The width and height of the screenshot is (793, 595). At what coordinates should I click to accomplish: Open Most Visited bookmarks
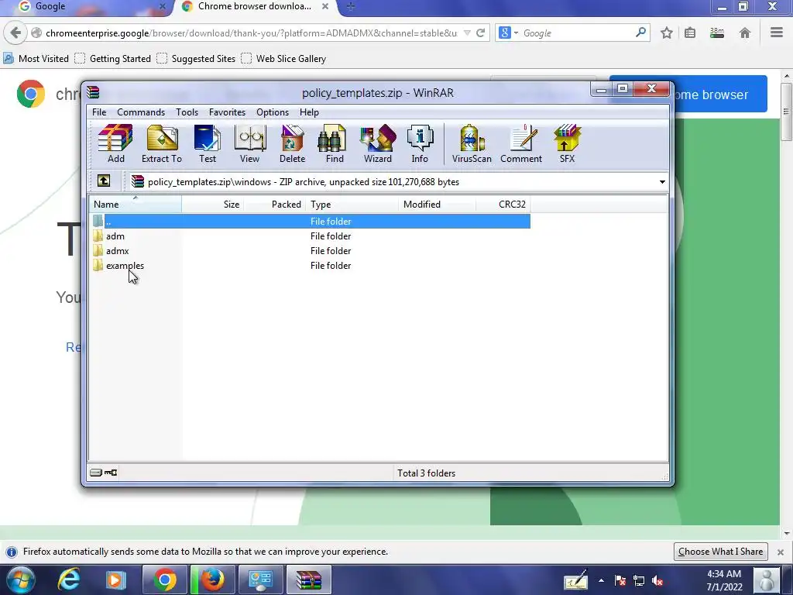[36, 59]
